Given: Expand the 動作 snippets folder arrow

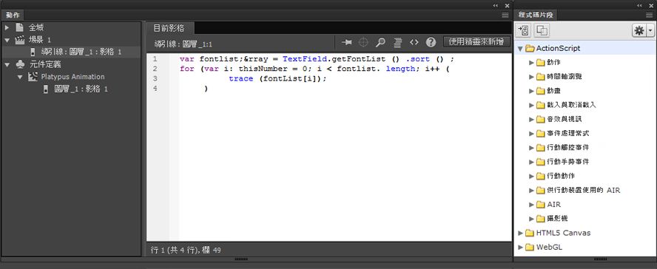Looking at the screenshot, I should coord(532,63).
